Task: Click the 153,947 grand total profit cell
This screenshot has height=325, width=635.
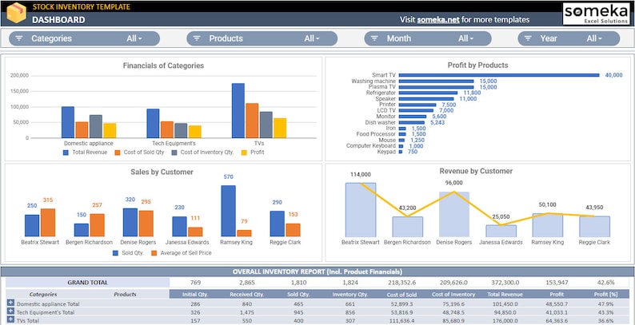Action: coord(557,283)
